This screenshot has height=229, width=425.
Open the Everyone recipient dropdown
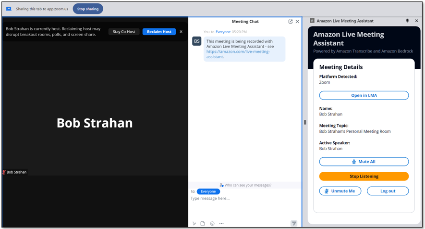point(208,191)
